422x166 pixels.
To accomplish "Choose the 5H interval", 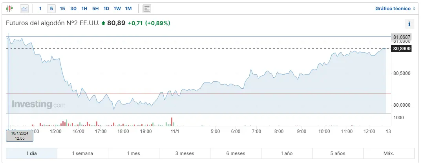I will [95, 8].
